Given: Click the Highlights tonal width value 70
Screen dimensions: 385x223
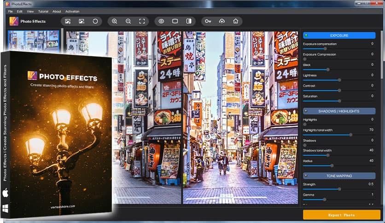Looking at the screenshot, I should click(371, 129).
